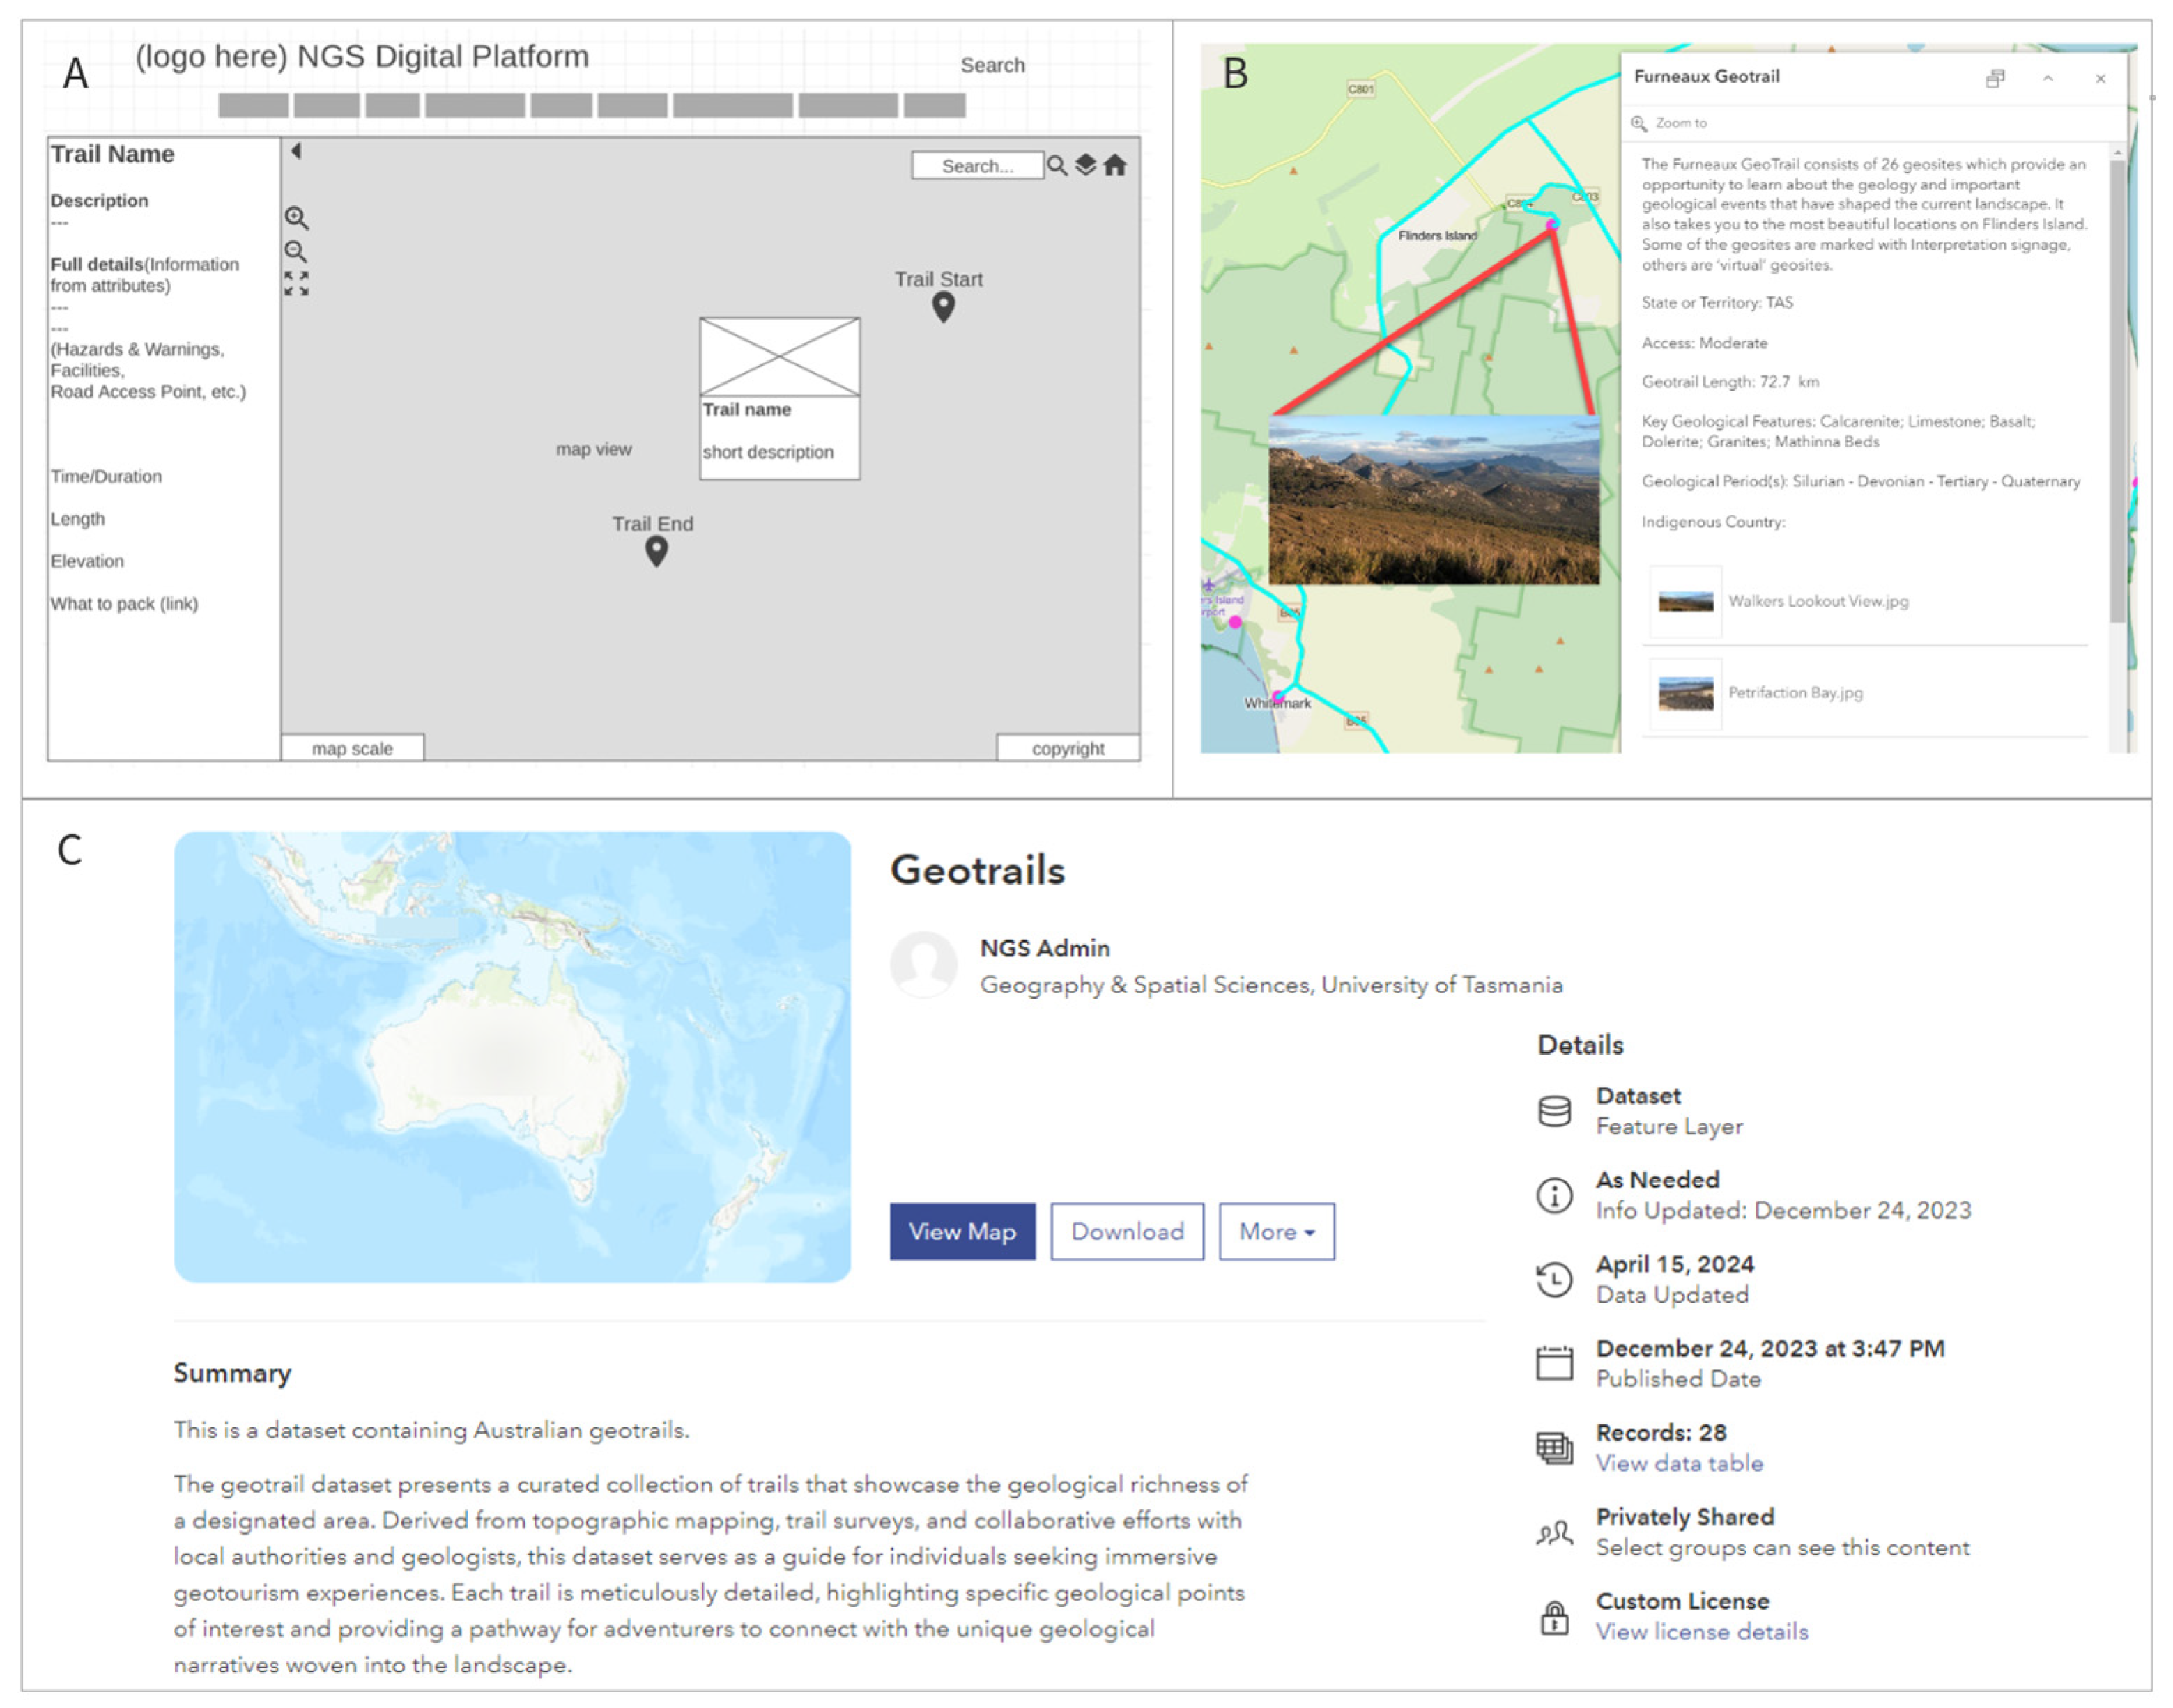The image size is (2173, 1708).
Task: Click the zoom out magnifier in wireframe map
Action: [x=296, y=252]
